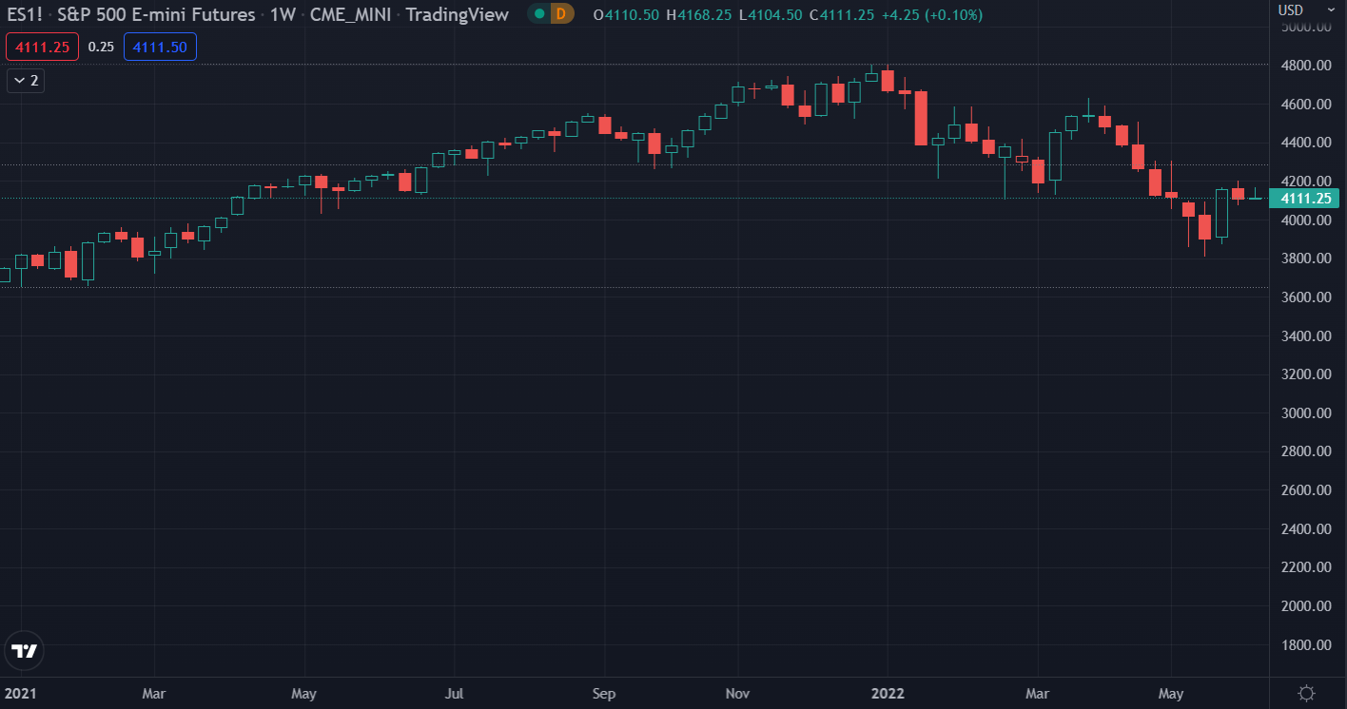Click the green market status dot

[539, 14]
